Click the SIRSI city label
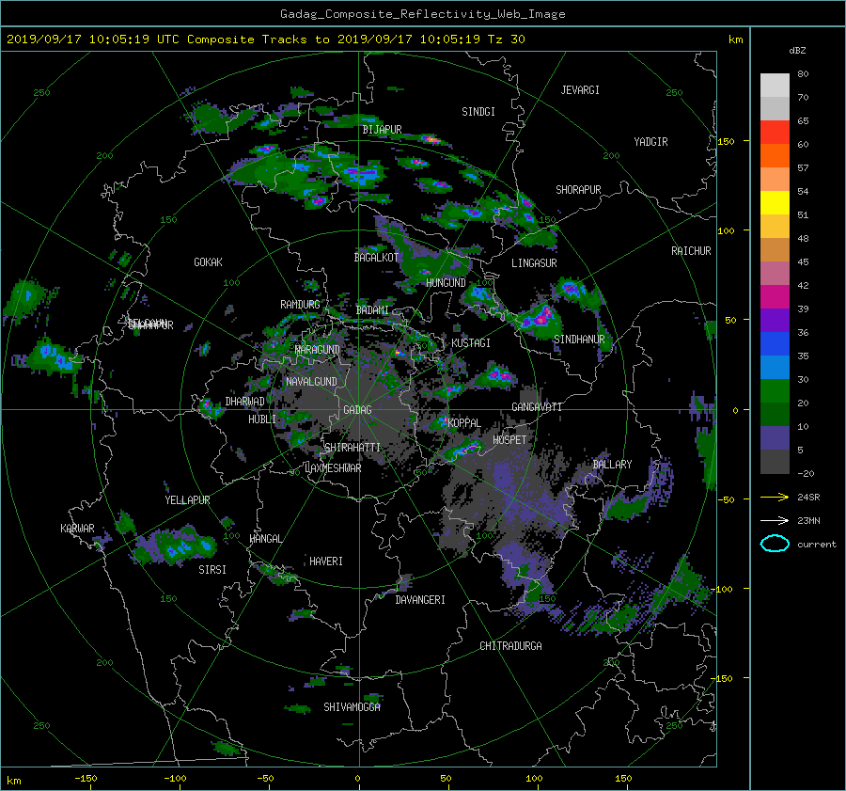The height and width of the screenshot is (791, 846). coord(212,570)
